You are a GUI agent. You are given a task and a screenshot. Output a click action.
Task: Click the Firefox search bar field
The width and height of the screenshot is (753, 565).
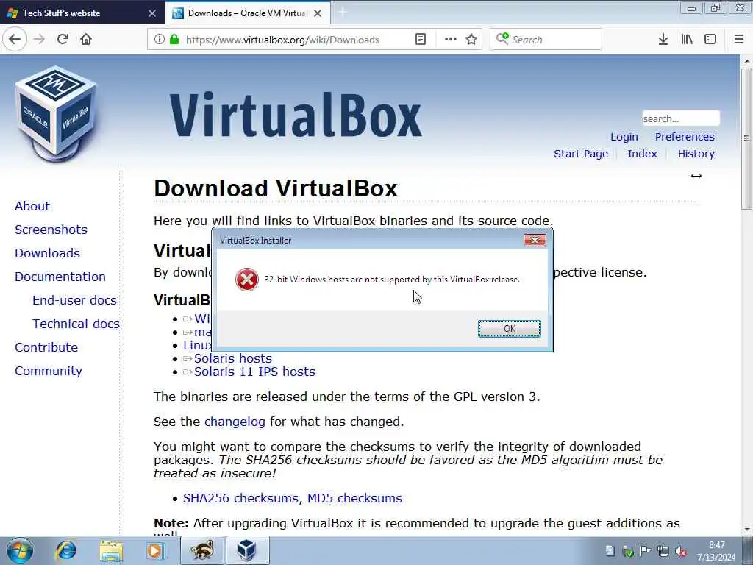coord(546,40)
